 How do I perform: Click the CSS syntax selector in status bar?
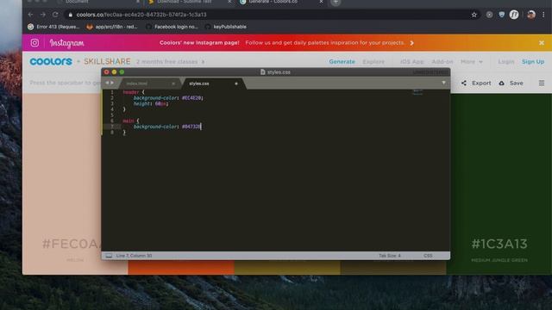click(428, 256)
